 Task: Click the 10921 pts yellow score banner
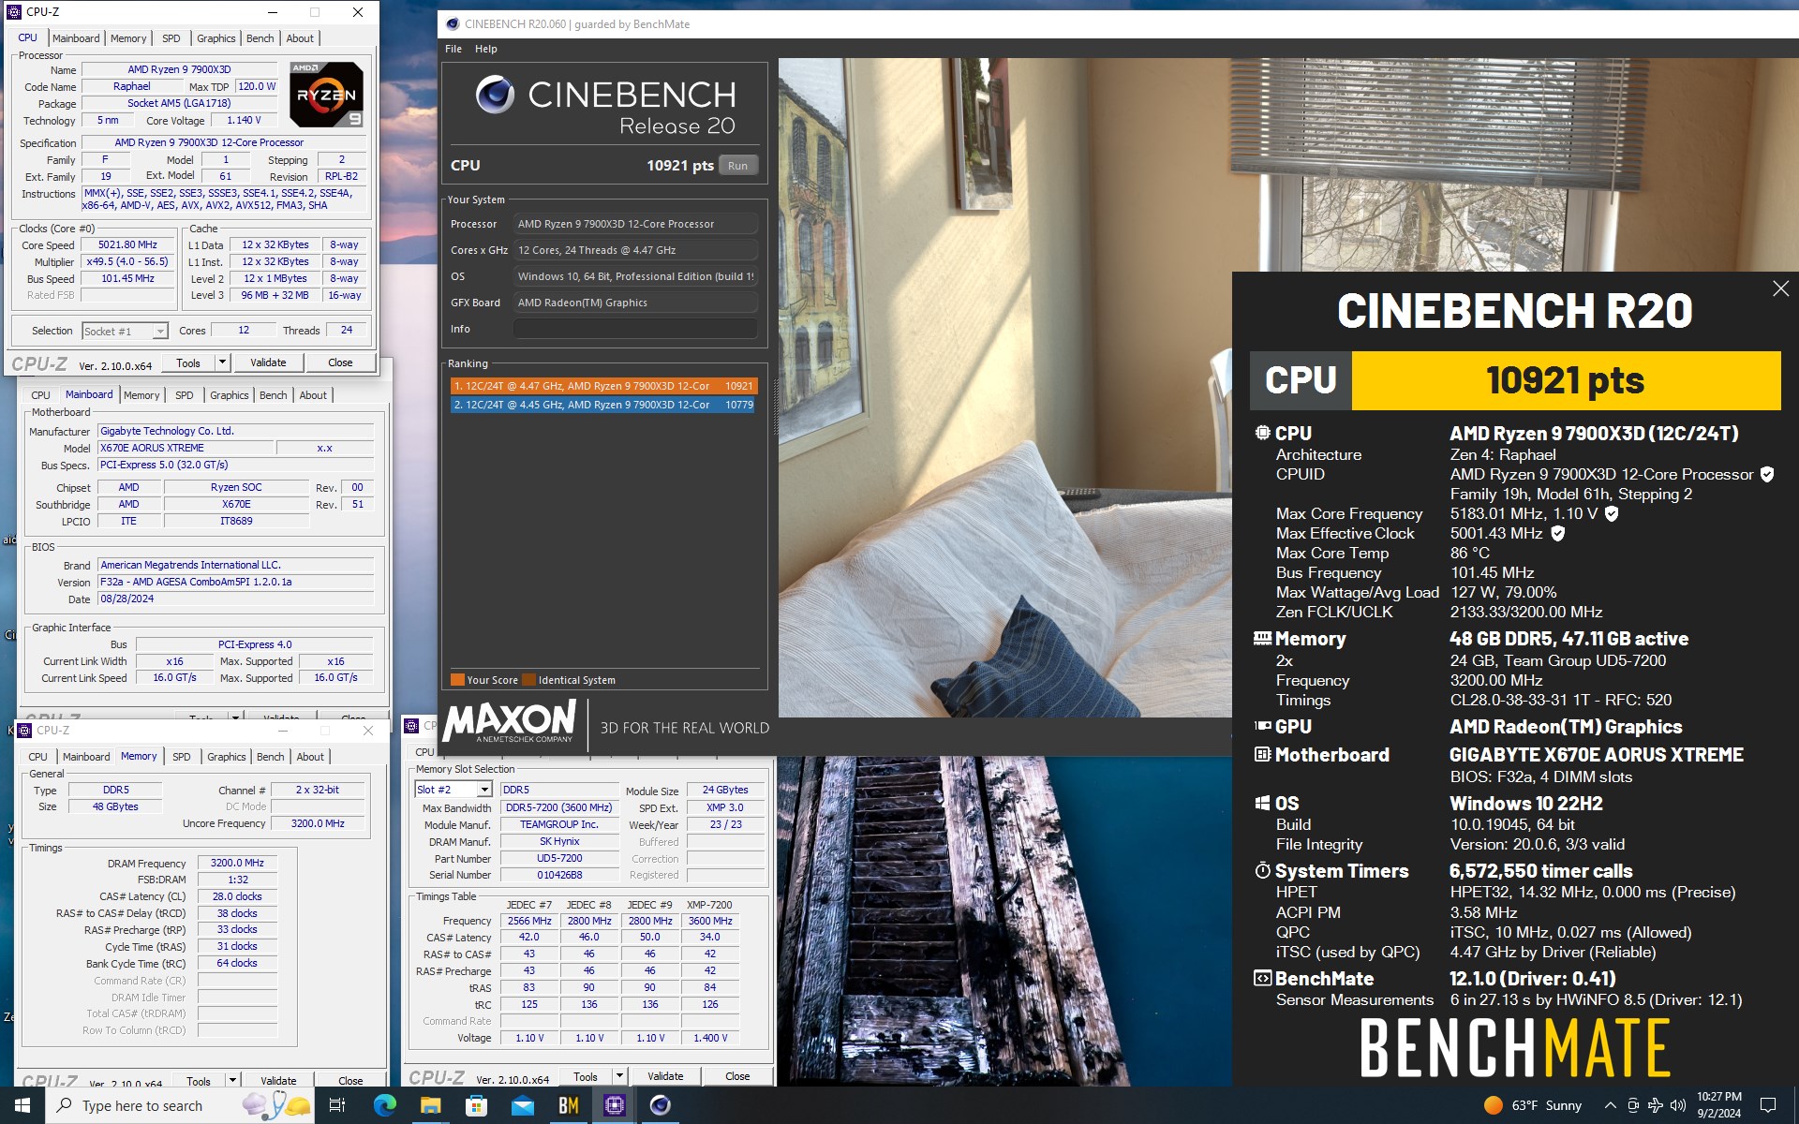[x=1566, y=380]
